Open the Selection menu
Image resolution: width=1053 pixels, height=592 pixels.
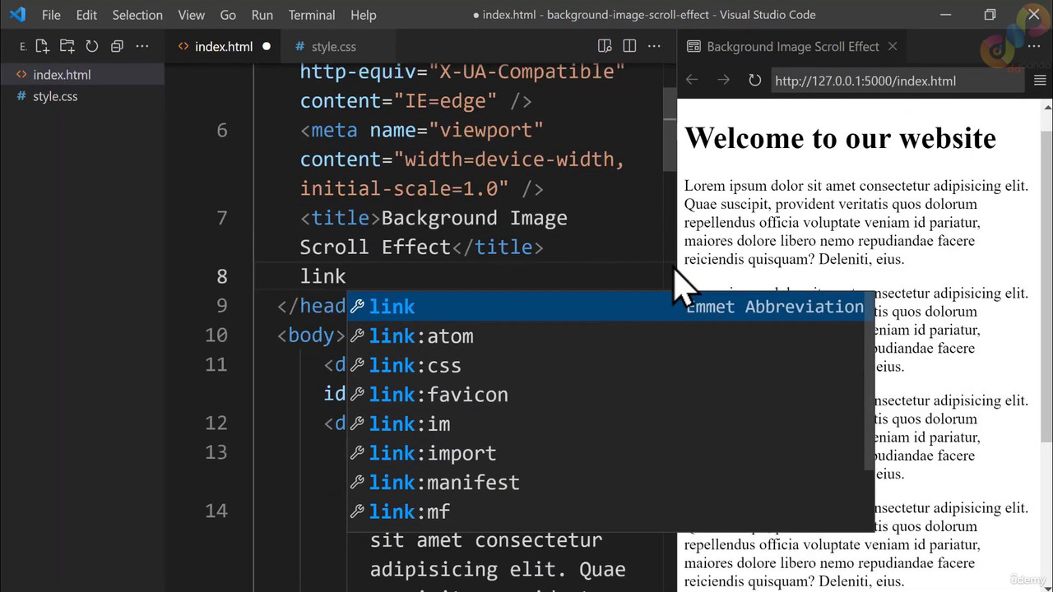[137, 15]
